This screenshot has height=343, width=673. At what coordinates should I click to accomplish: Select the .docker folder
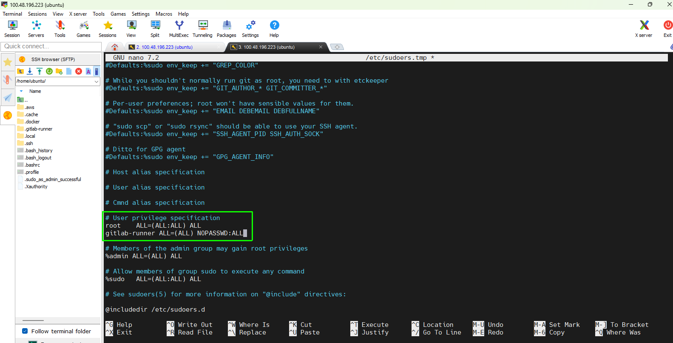32,122
